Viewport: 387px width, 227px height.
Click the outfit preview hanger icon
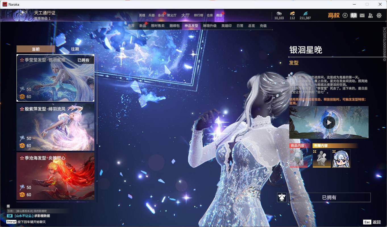tap(282, 197)
